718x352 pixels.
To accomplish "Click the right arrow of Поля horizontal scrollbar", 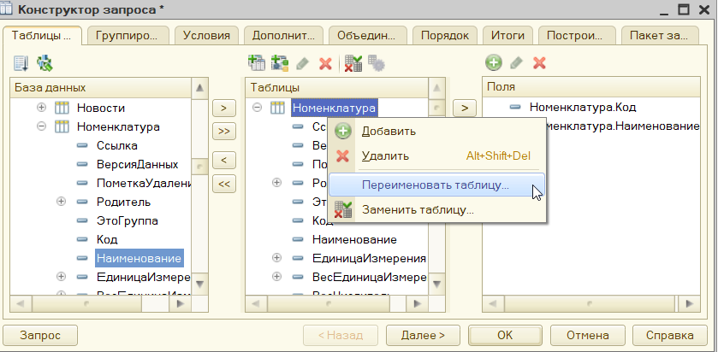I will (688, 303).
